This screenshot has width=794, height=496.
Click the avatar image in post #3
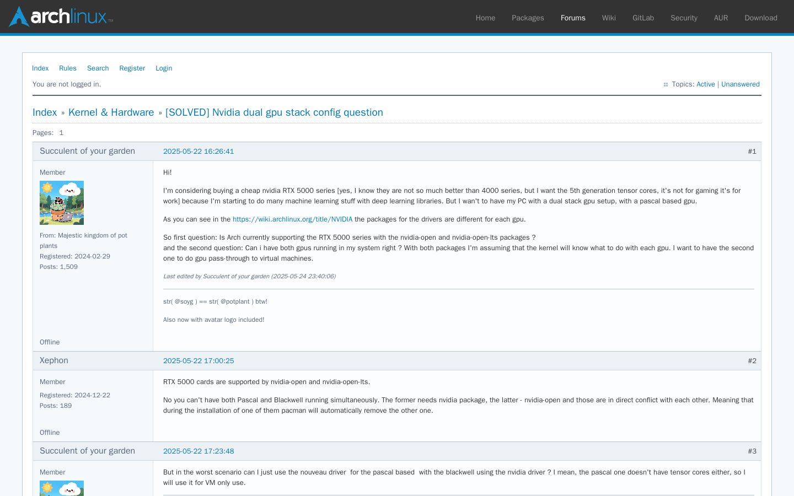[x=62, y=488]
